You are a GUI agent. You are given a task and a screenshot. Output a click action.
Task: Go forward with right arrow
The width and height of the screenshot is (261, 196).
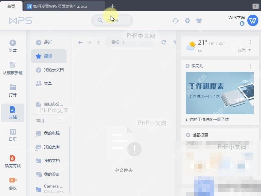click(89, 42)
